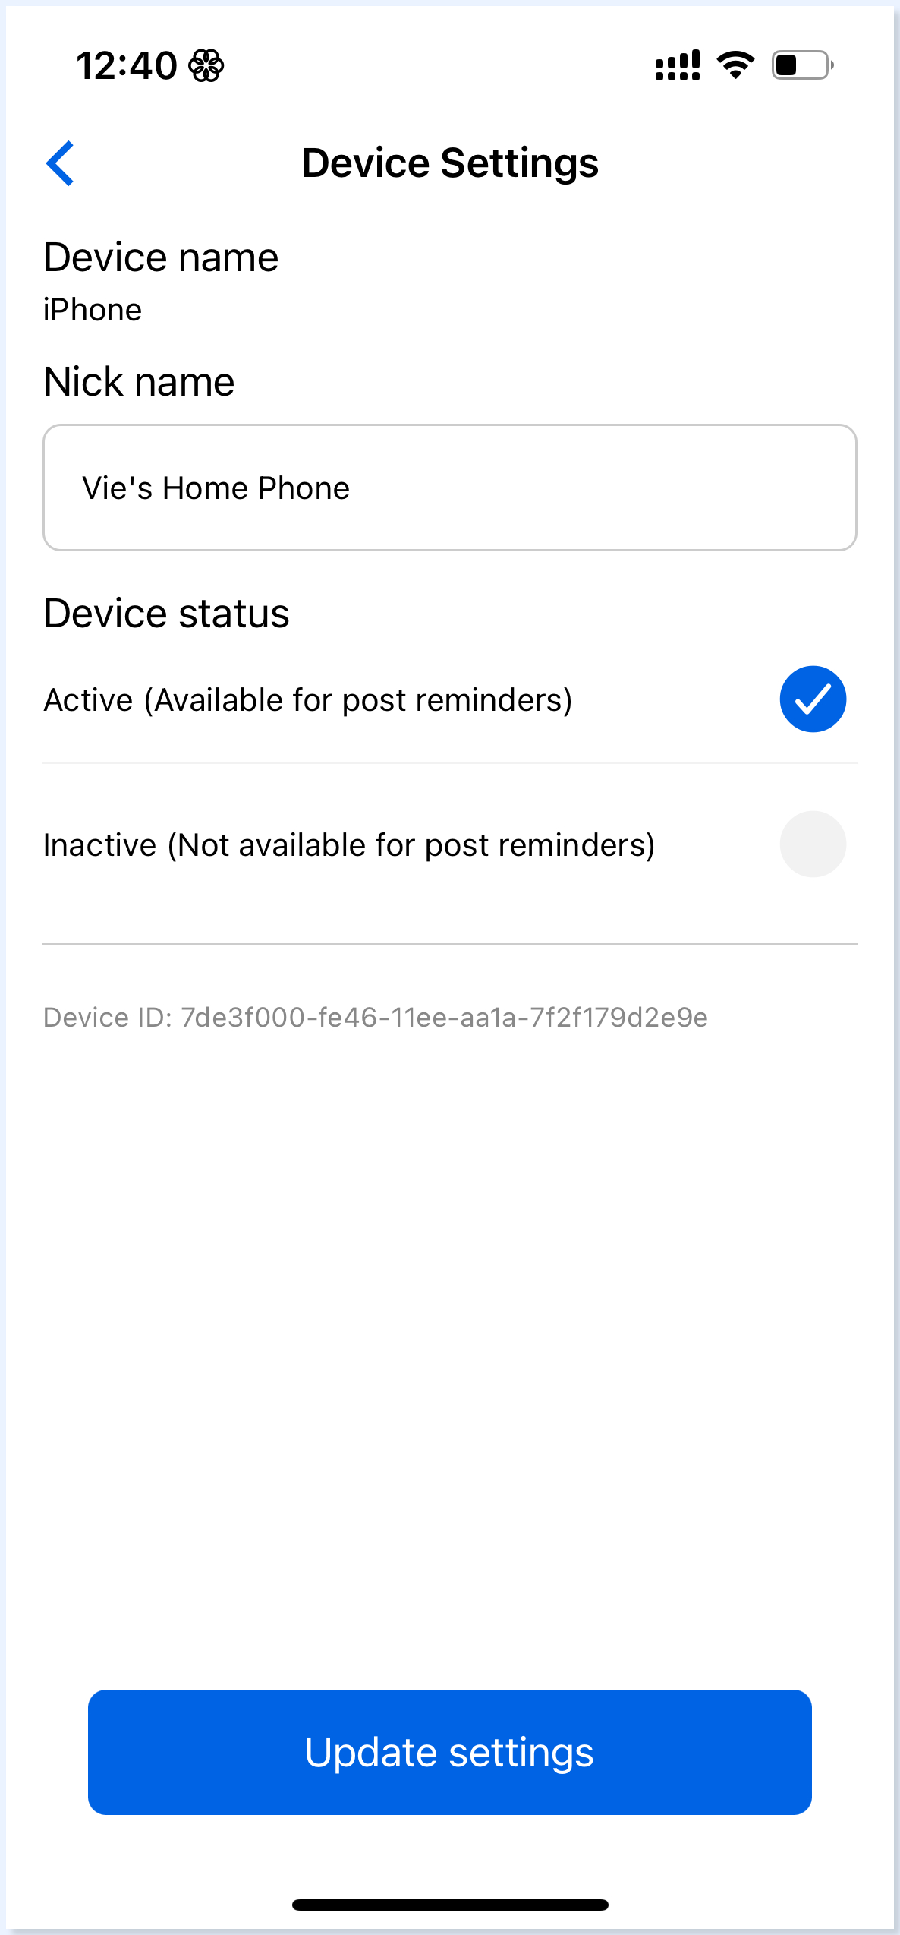
Task: Tap the Device ID text line
Action: click(x=376, y=1018)
